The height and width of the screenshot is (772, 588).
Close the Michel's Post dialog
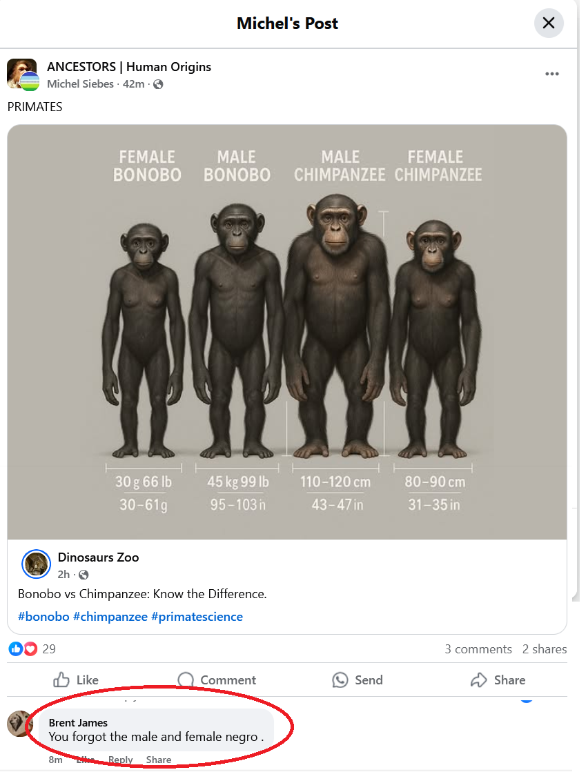coord(549,23)
